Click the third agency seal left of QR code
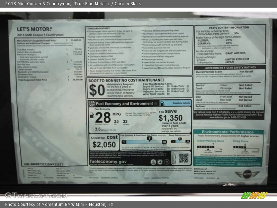 [167, 162]
